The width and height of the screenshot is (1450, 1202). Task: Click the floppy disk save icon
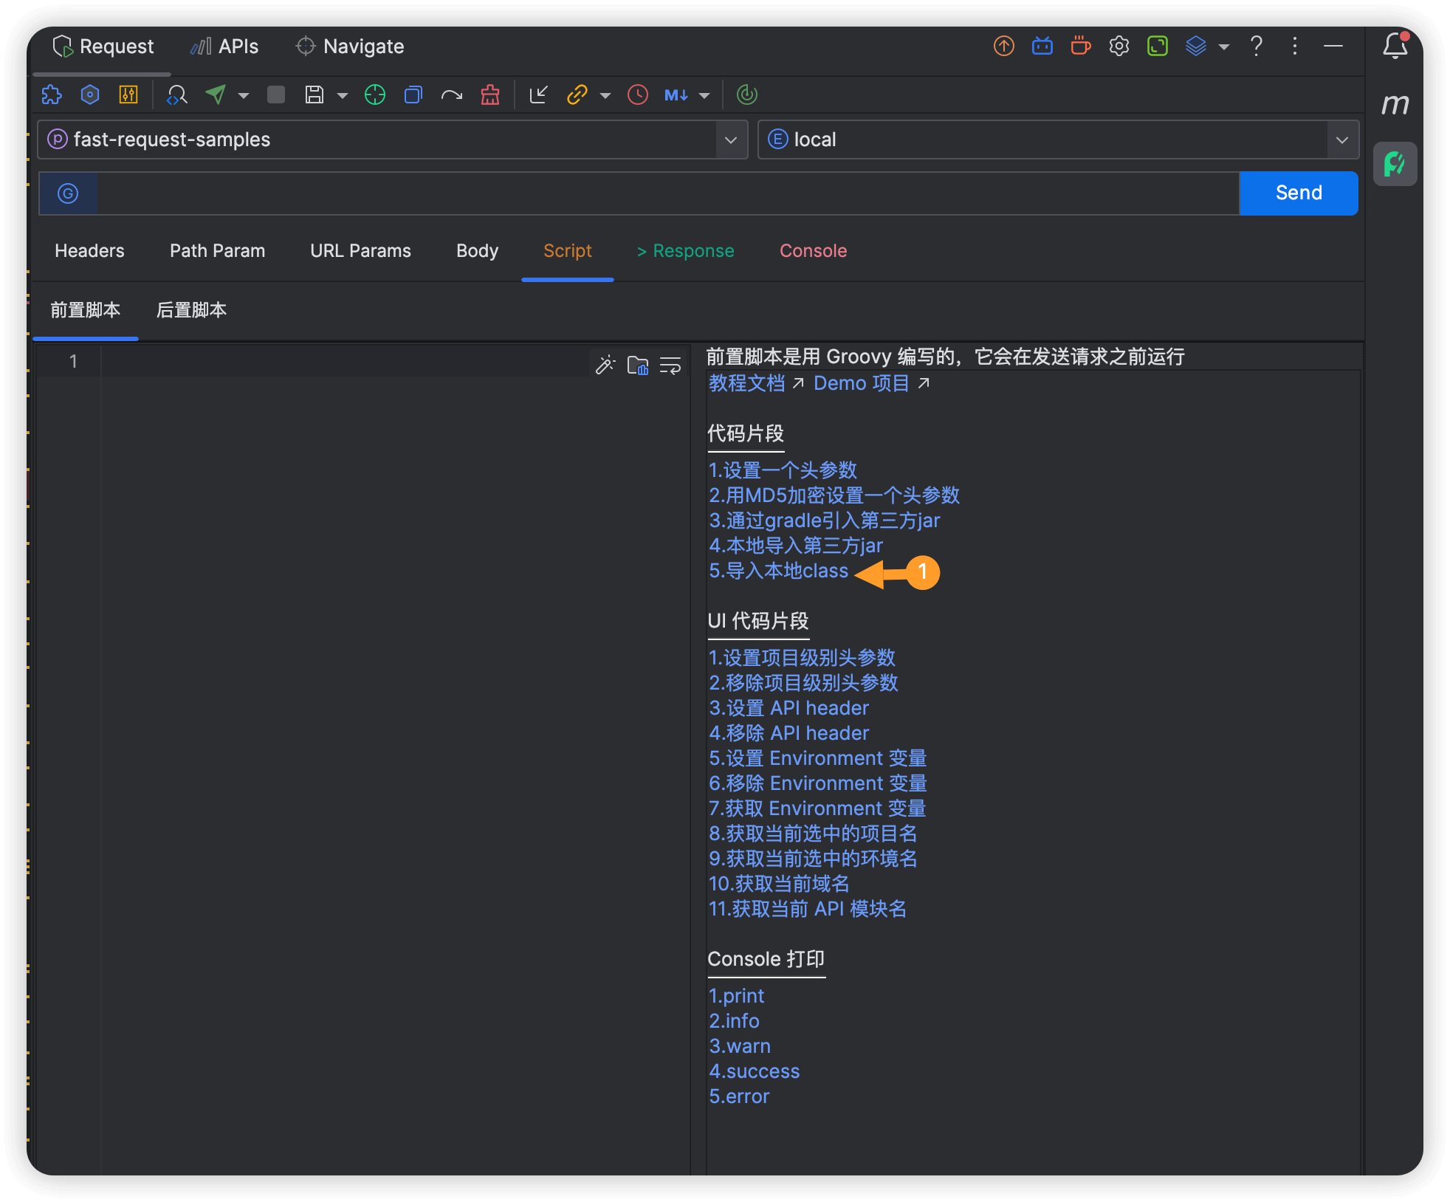(x=315, y=95)
